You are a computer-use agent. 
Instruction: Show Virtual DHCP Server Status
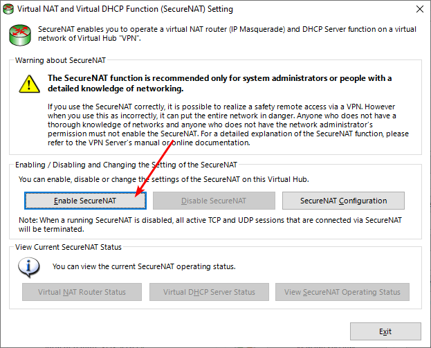pos(209,292)
